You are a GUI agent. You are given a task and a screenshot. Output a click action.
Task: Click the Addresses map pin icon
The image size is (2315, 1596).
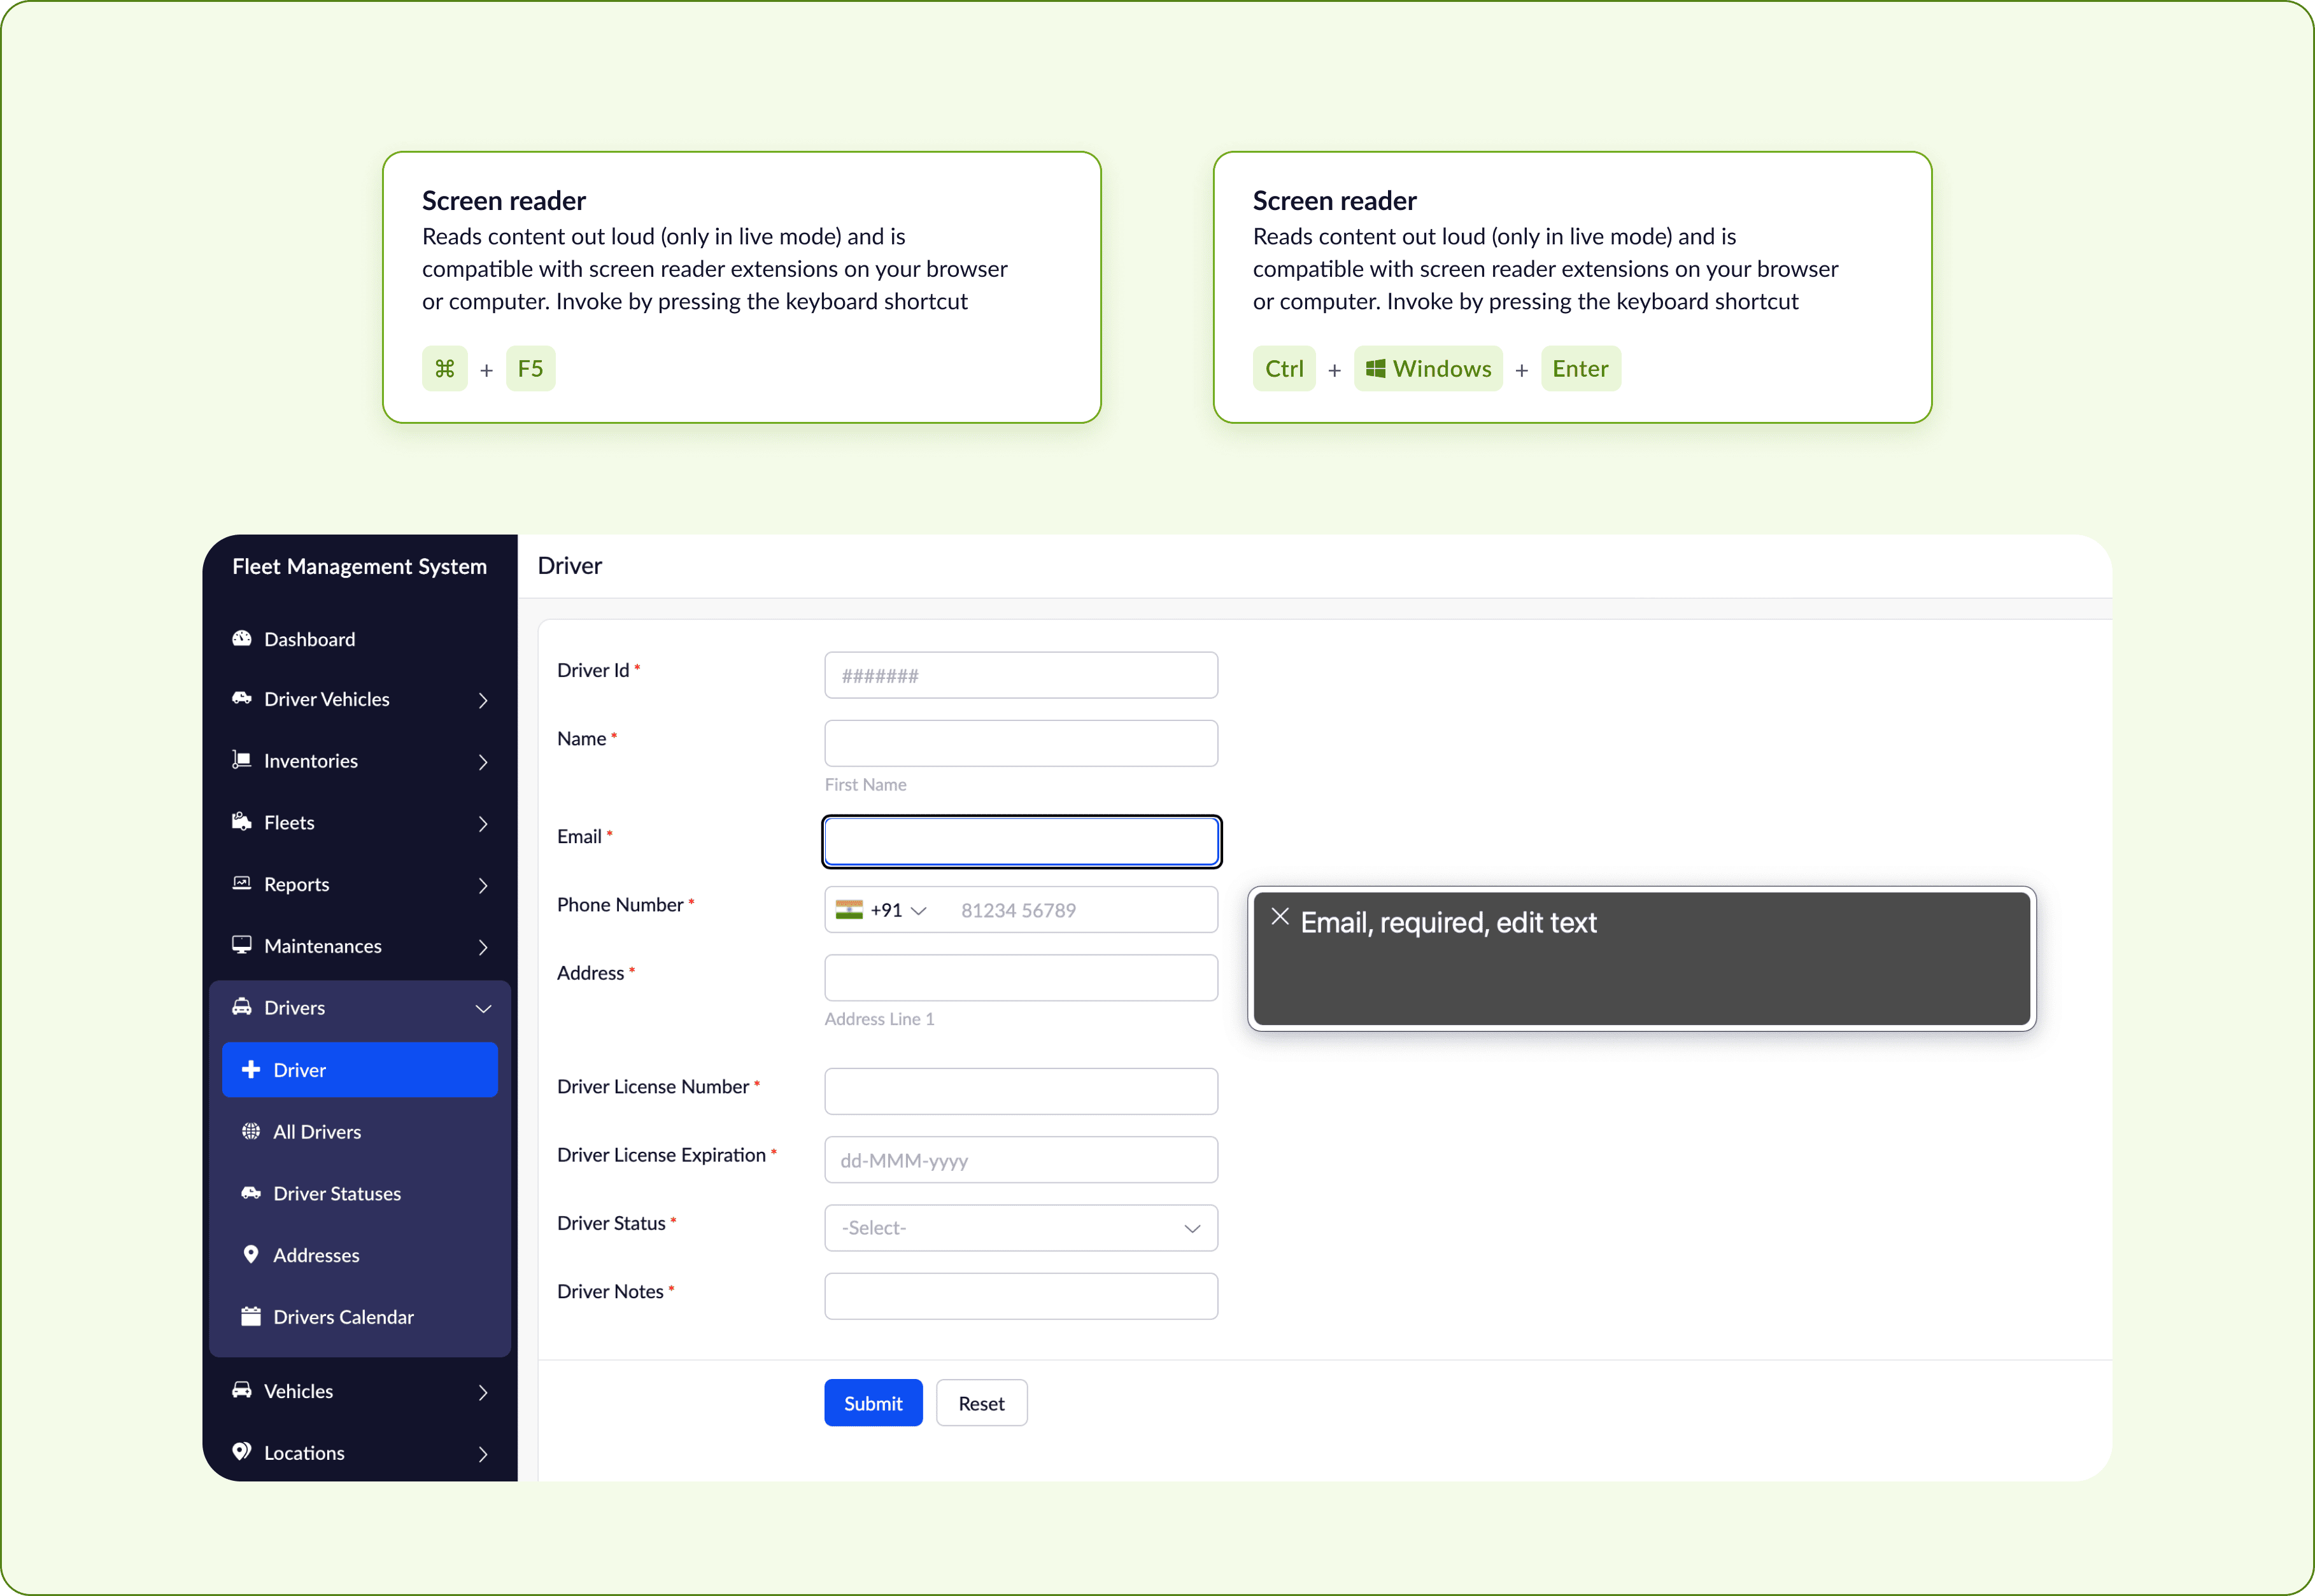coord(251,1254)
